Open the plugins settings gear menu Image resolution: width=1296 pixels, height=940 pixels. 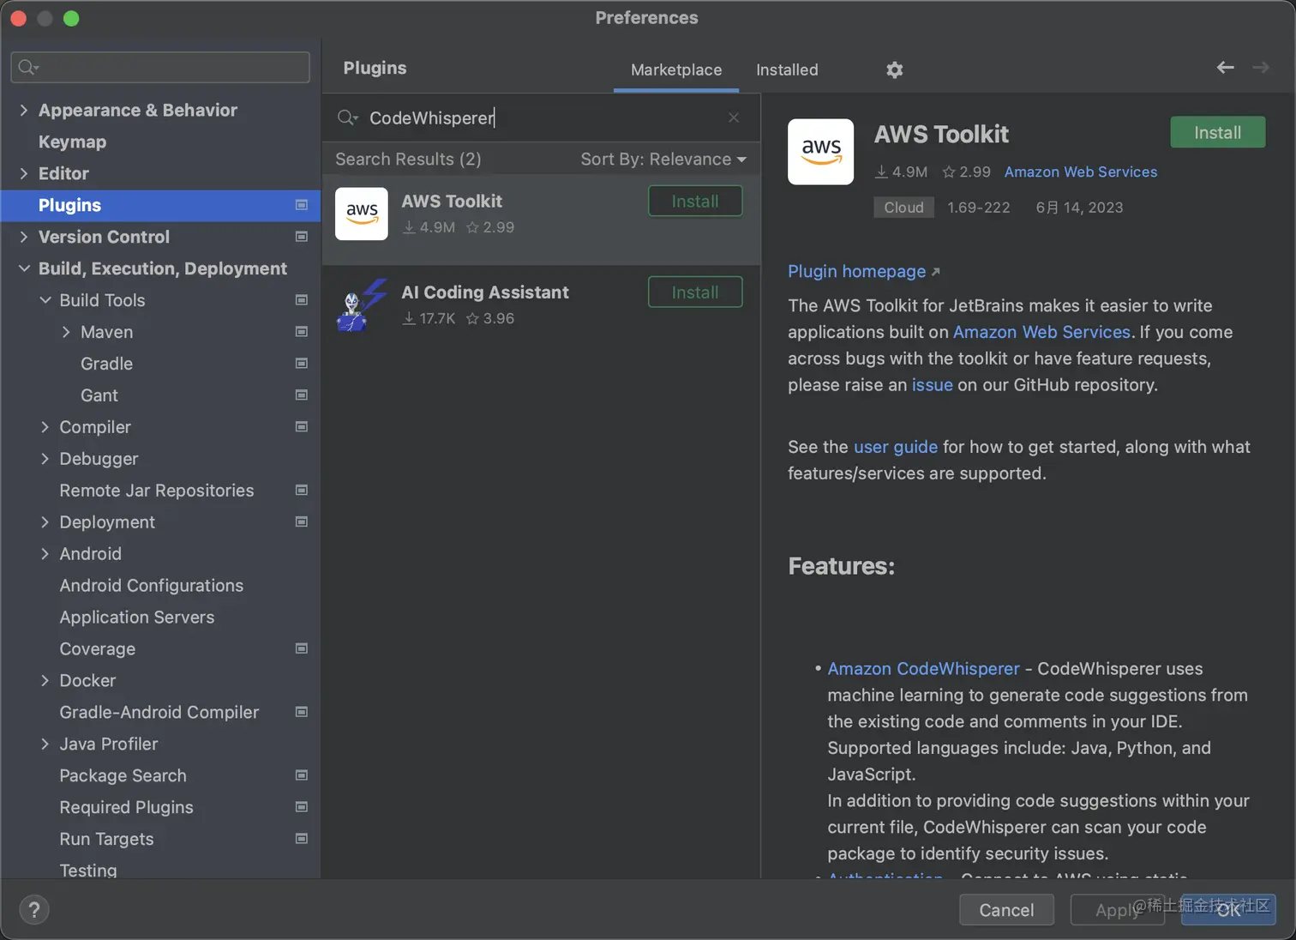(895, 69)
